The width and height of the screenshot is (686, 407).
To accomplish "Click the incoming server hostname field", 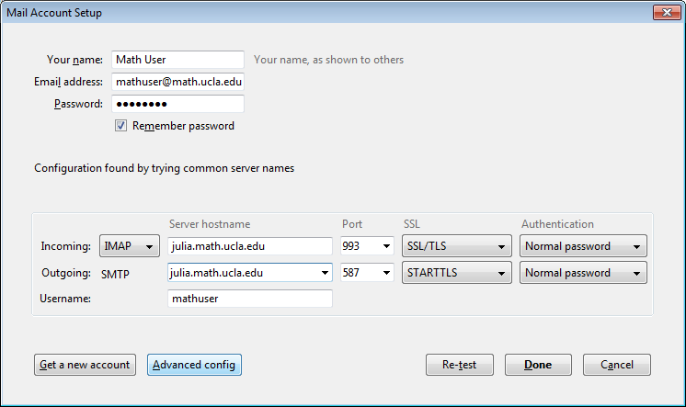I will (x=250, y=246).
